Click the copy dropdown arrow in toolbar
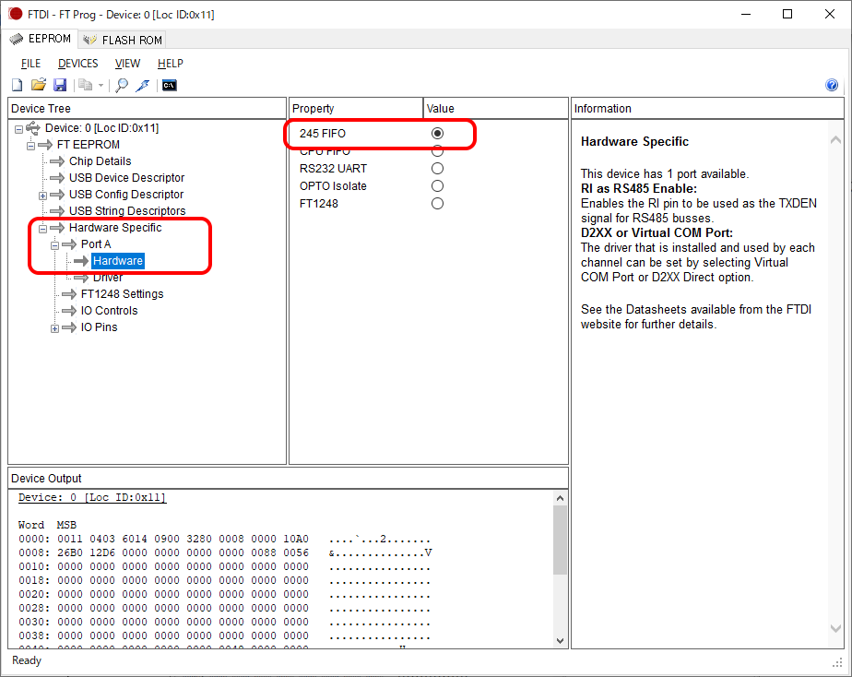 click(101, 86)
